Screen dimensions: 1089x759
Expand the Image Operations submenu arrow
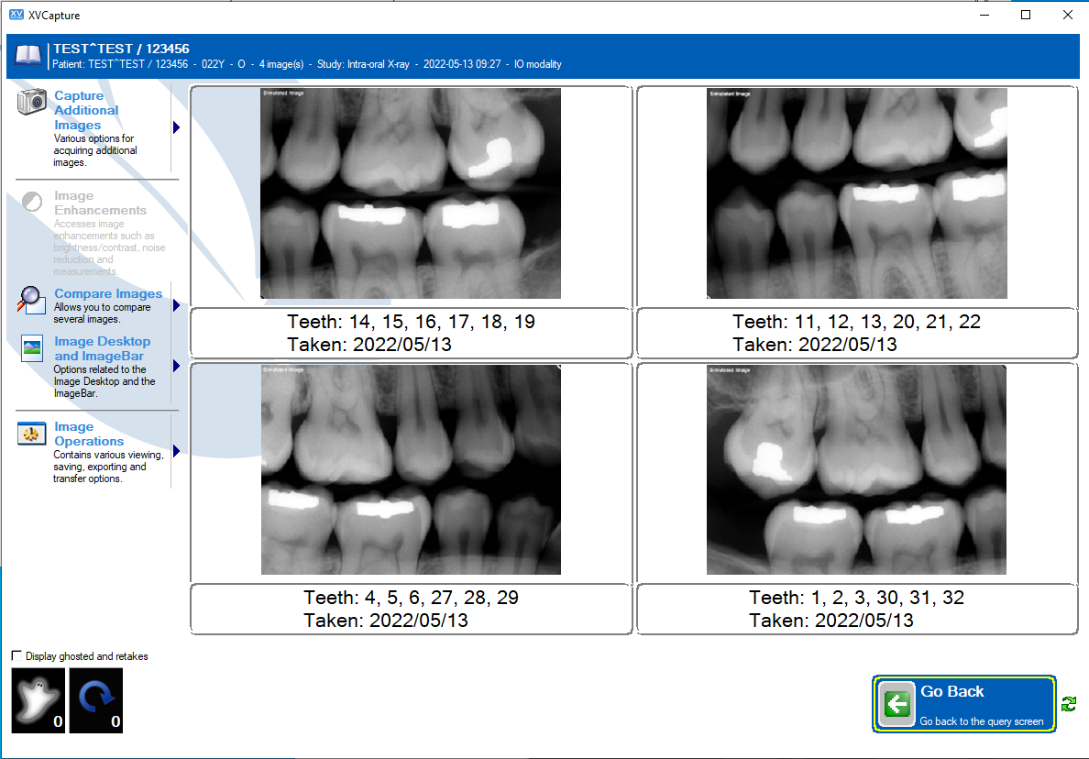(176, 451)
